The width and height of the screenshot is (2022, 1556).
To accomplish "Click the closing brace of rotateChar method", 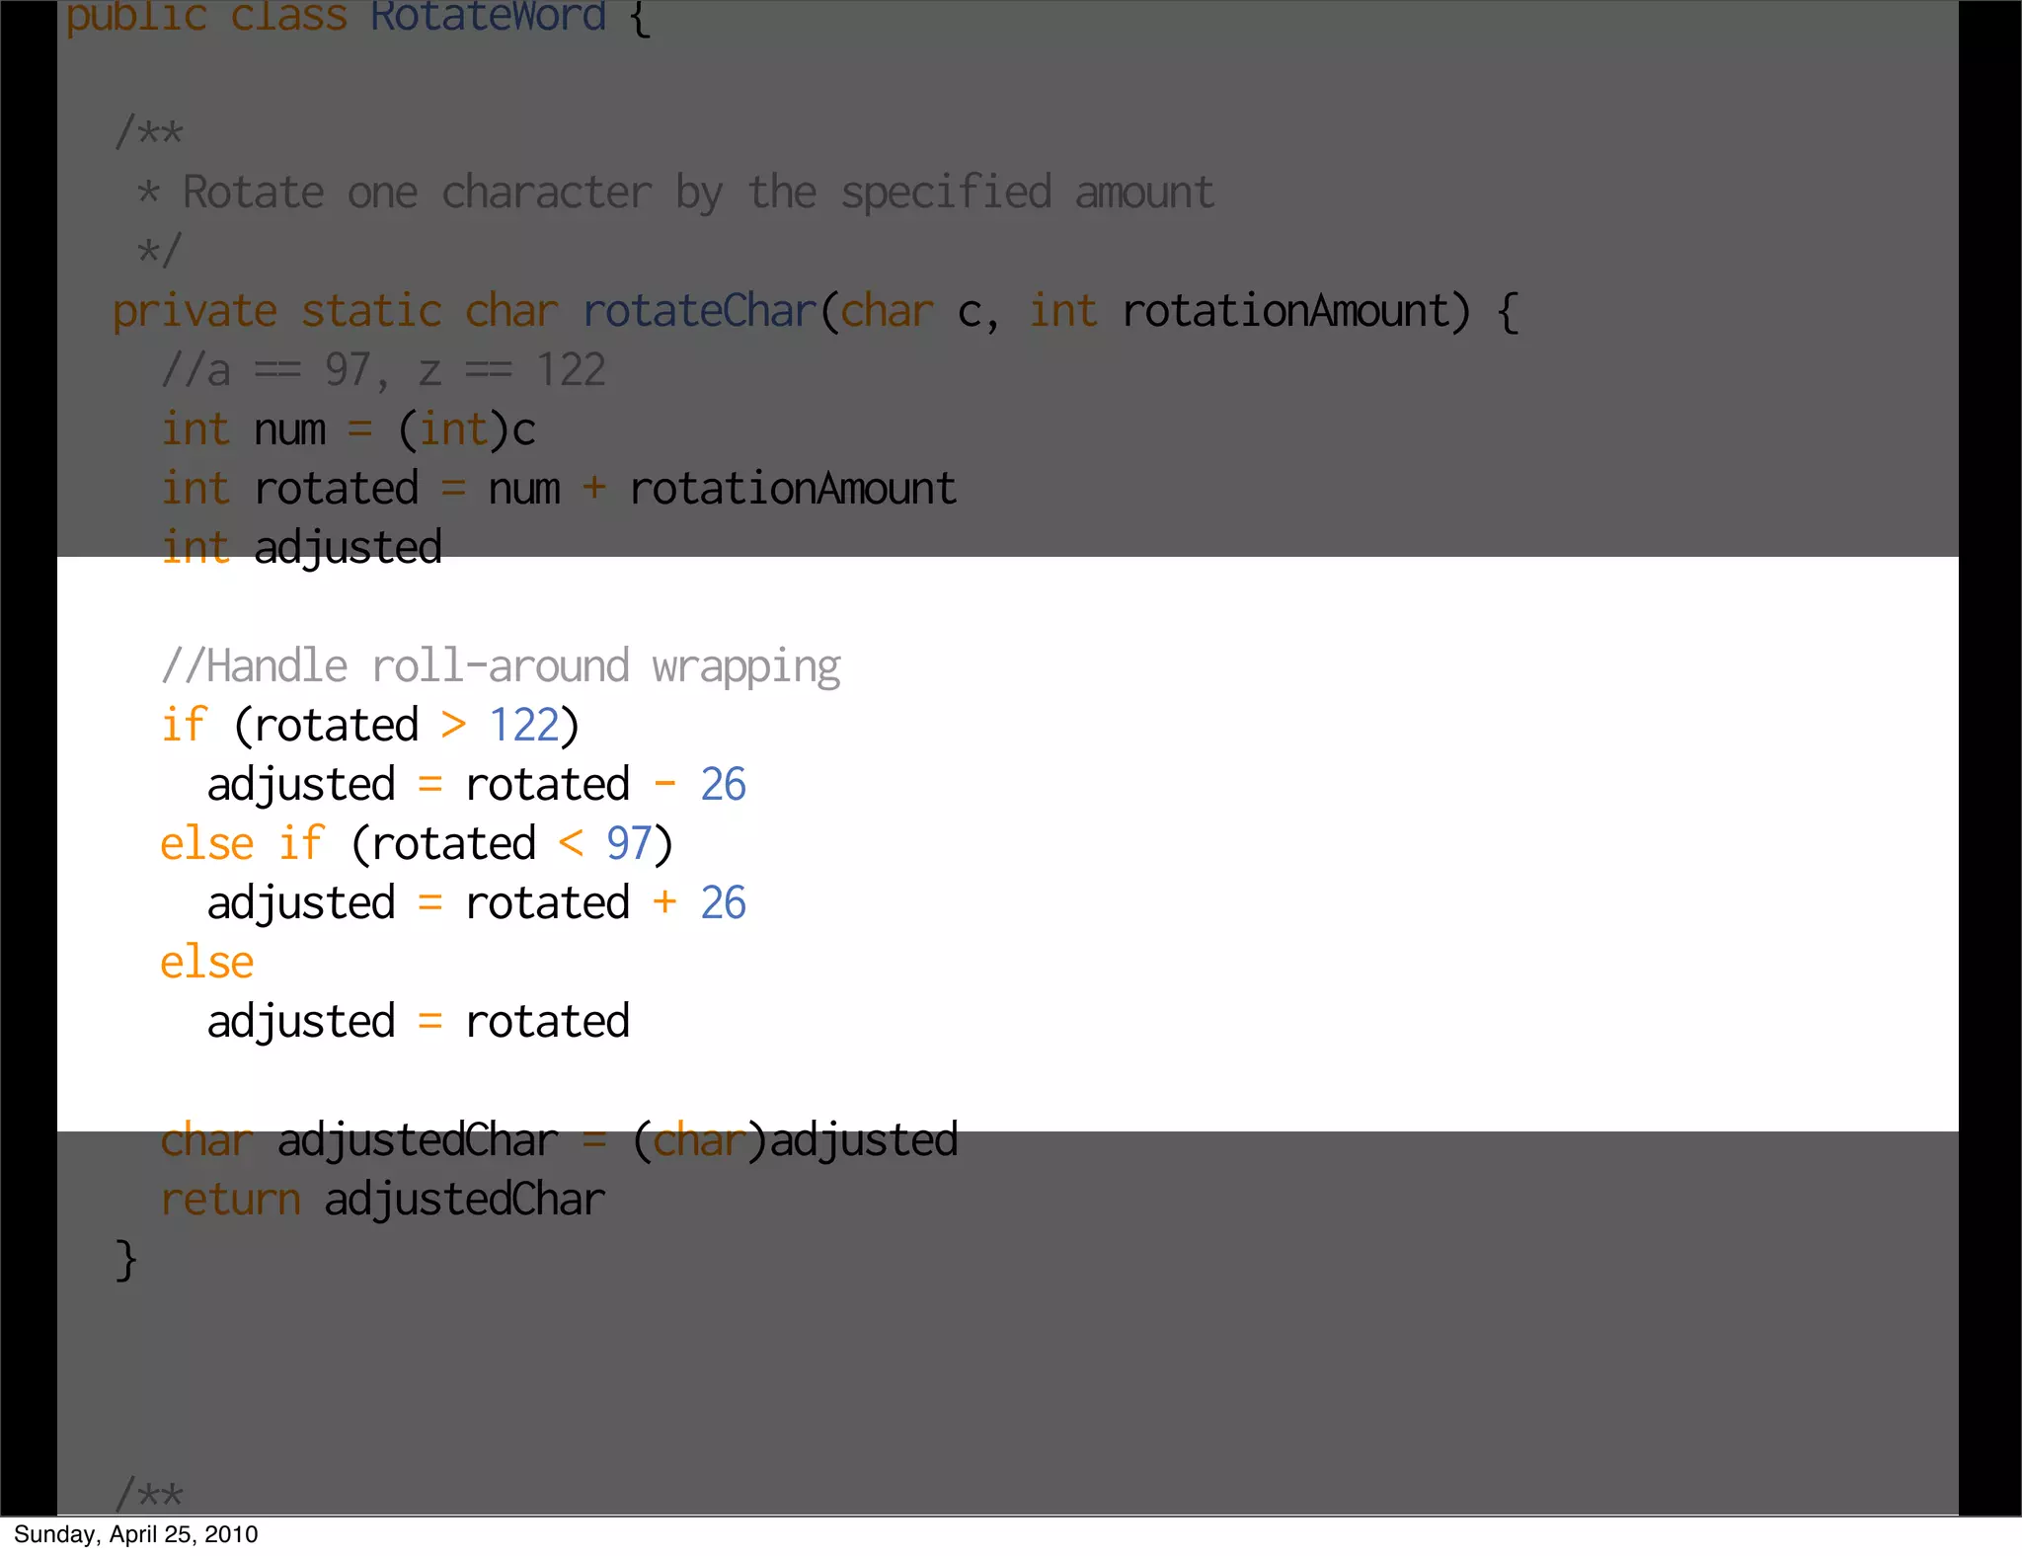I will (125, 1260).
